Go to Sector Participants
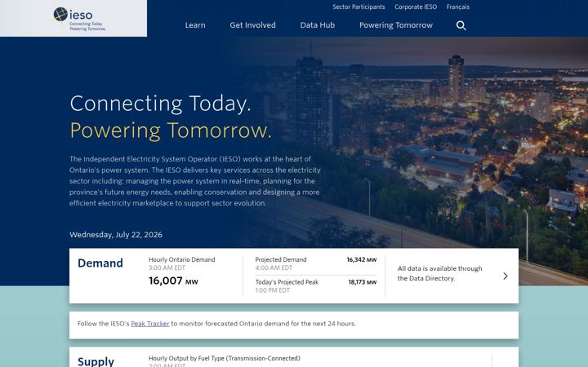This screenshot has height=367, width=588. [359, 7]
